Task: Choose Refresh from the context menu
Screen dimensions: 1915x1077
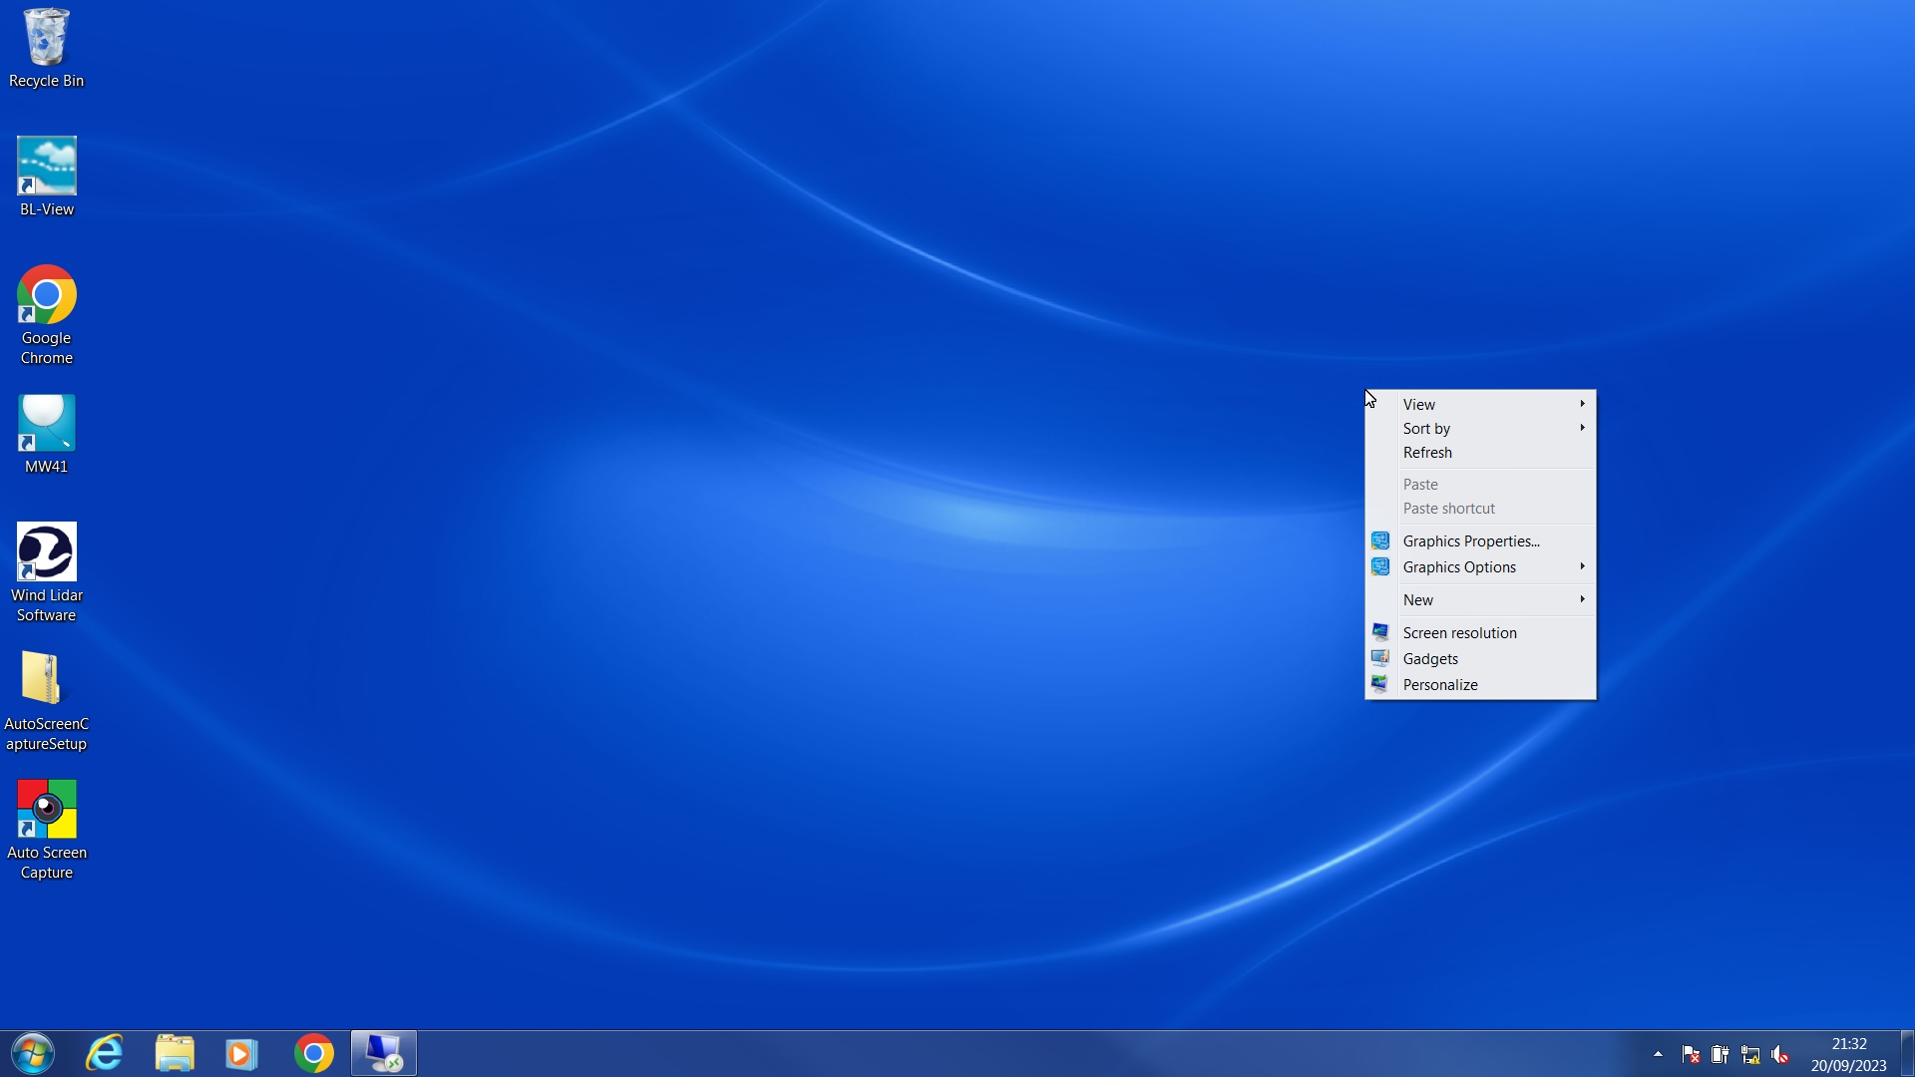Action: click(1427, 452)
